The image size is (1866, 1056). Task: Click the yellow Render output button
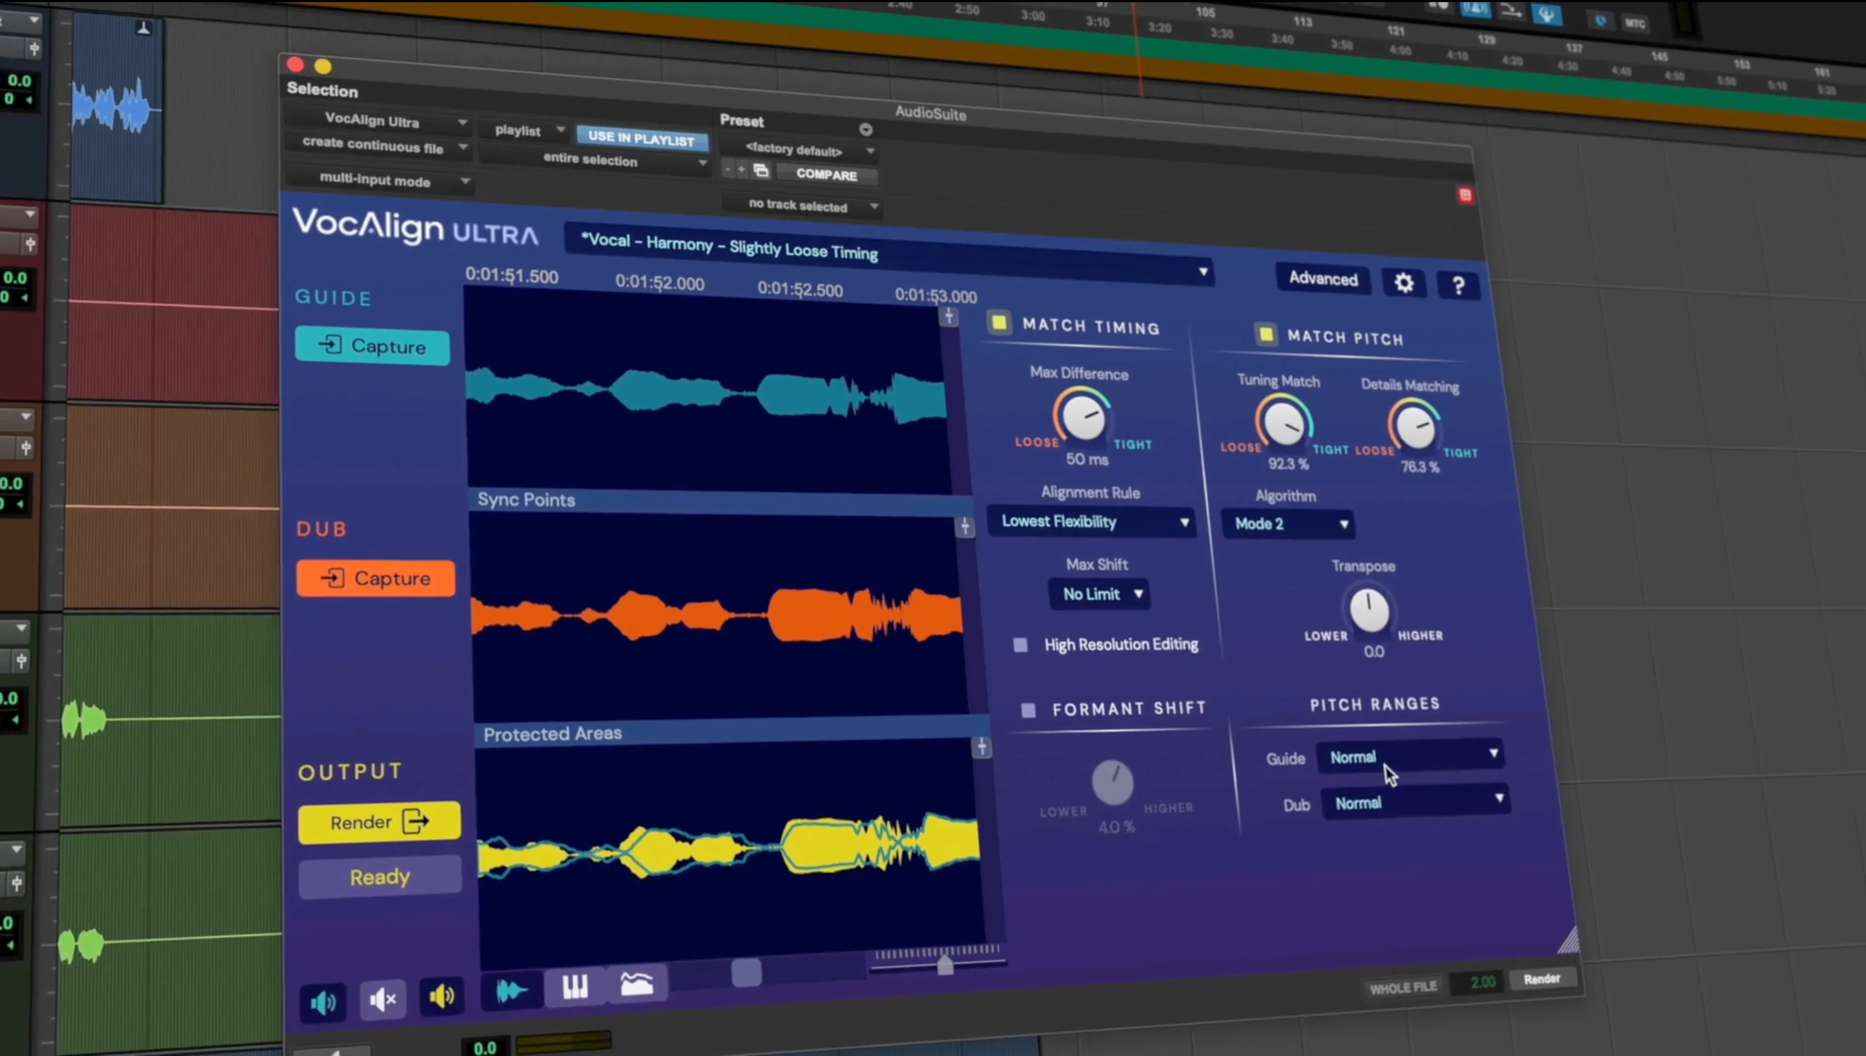(x=379, y=822)
